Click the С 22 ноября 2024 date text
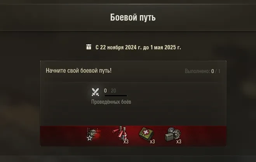The width and height of the screenshot is (256, 162). 116,47
